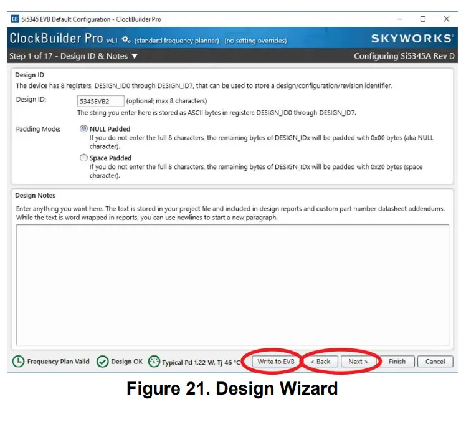Click the Finish button
461x427 pixels.
click(397, 362)
